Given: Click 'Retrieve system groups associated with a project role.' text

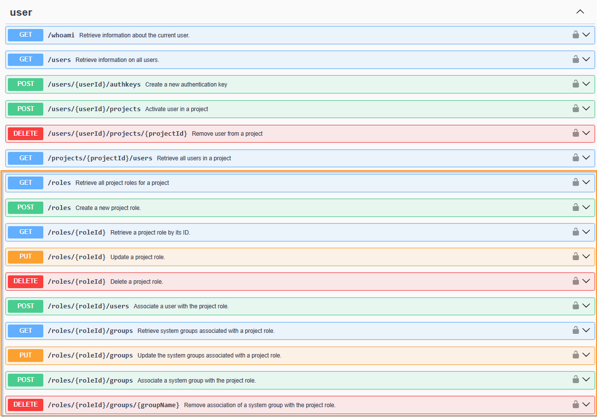Looking at the screenshot, I should tap(206, 331).
